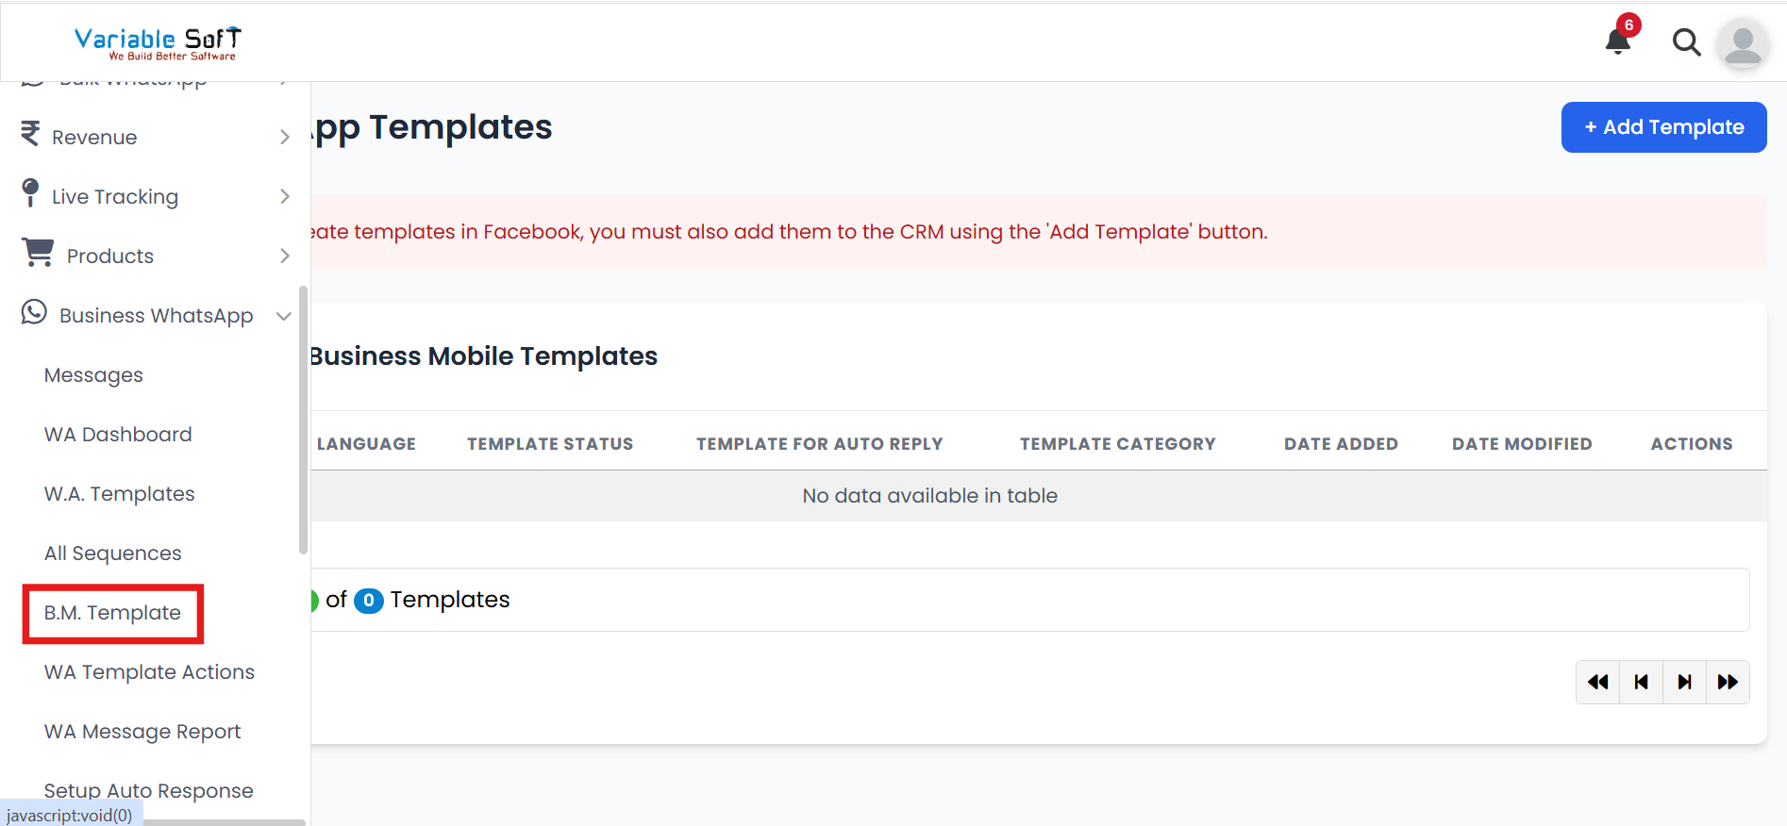The image size is (1787, 826).
Task: Click the search magnifier icon
Action: pos(1686,42)
